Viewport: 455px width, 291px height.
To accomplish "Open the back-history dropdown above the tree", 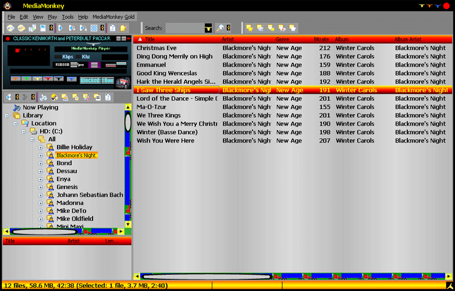I will pyautogui.click(x=17, y=97).
